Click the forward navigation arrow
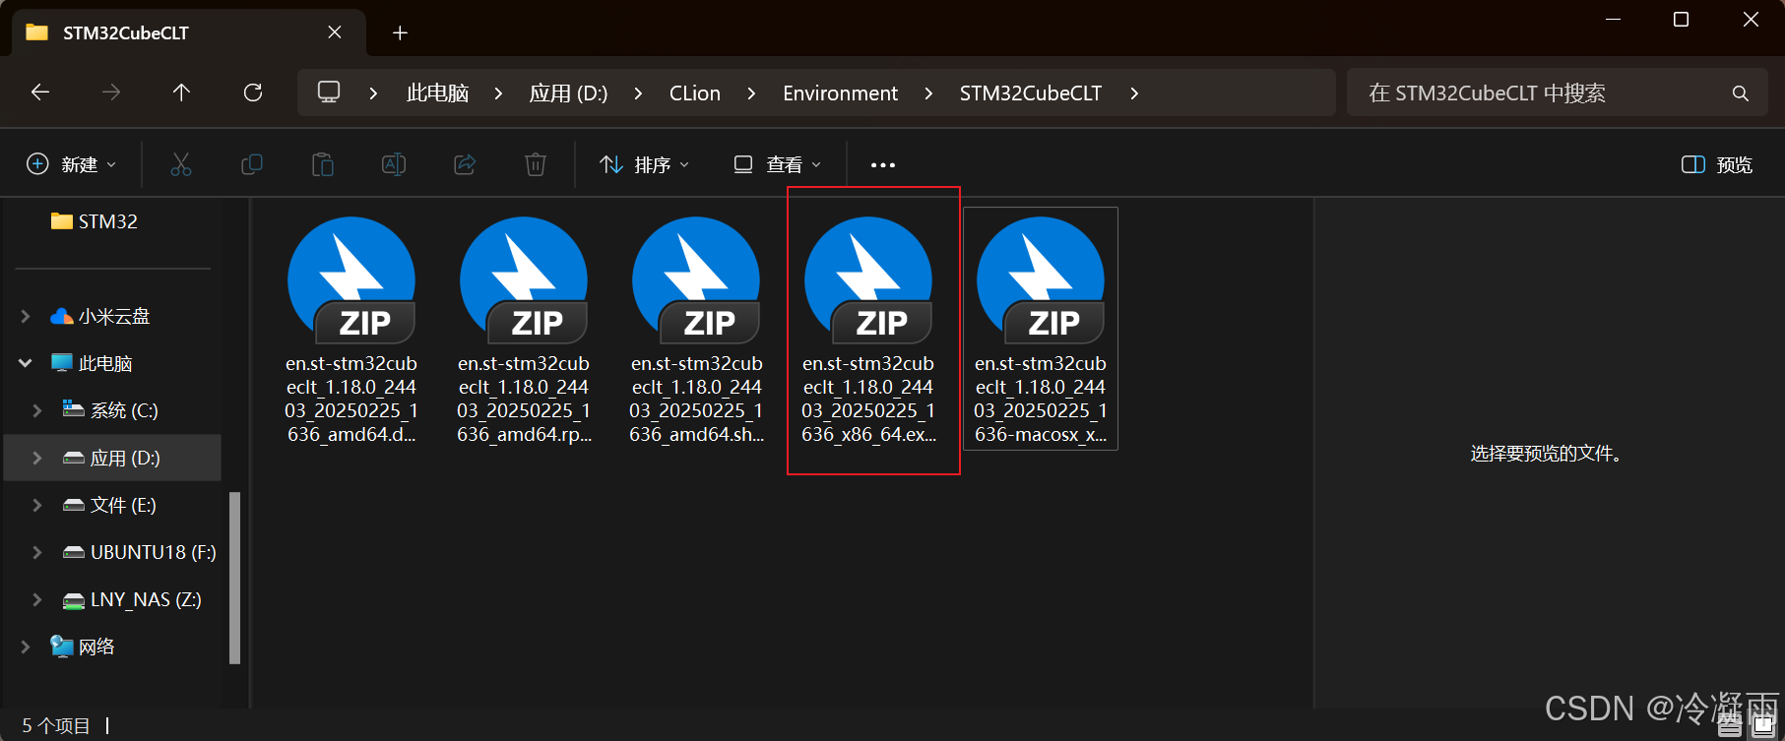This screenshot has height=741, width=1785. pos(111,93)
